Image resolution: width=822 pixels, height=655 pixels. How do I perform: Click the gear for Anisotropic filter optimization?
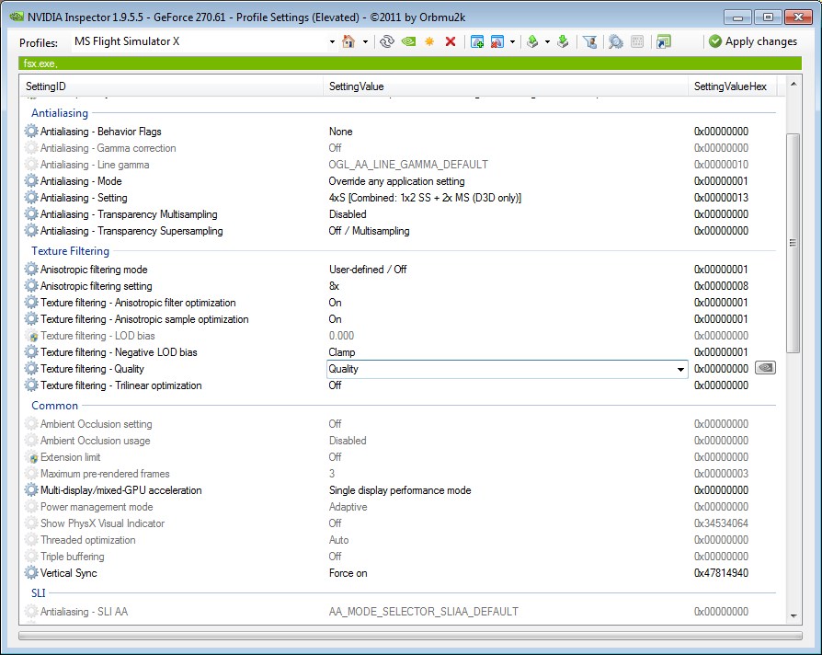coord(31,303)
